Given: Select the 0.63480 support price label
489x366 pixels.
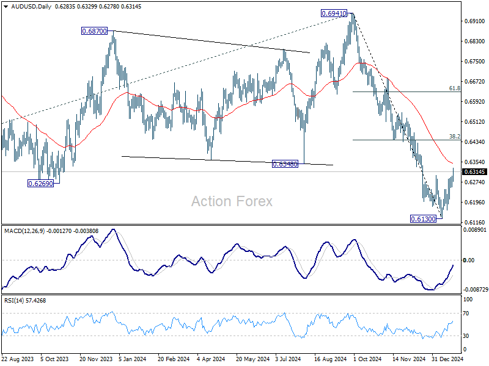Looking at the screenshot, I should point(285,164).
